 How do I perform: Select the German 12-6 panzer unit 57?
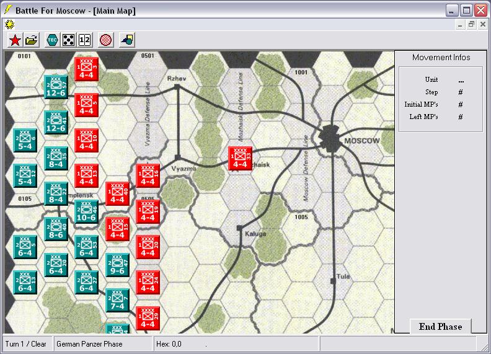[x=56, y=87]
